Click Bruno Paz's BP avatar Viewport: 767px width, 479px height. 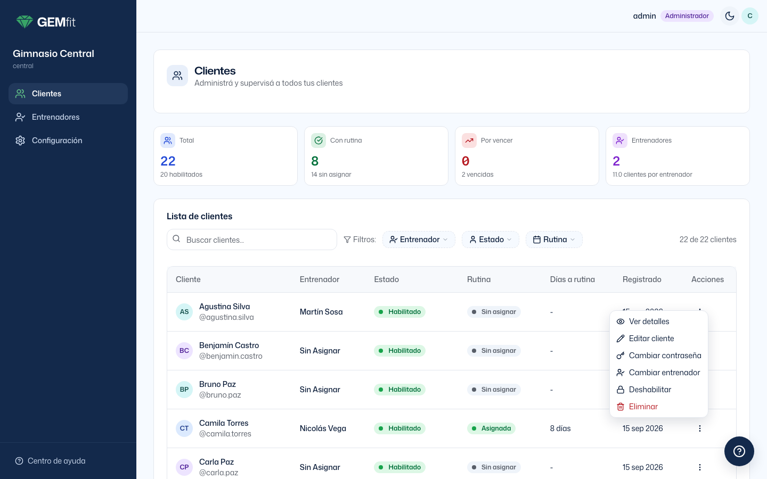[x=184, y=390]
